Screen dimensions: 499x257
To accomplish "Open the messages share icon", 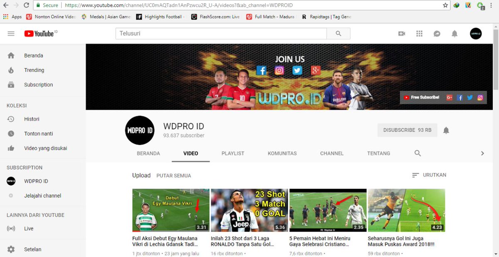I will click(x=437, y=34).
